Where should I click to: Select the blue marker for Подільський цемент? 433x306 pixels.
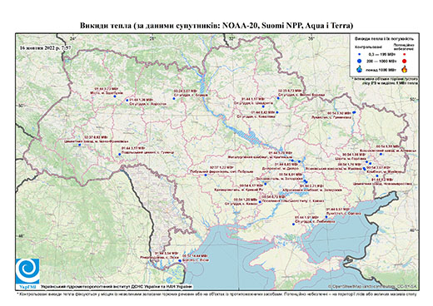pos(120,155)
